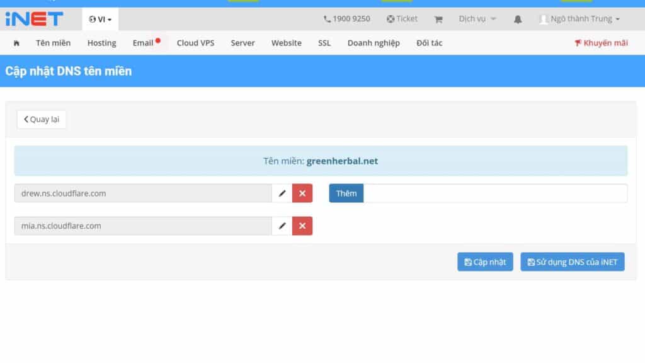This screenshot has width=645, height=363.
Task: Expand the Dịch vụ dropdown menu
Action: coord(477,19)
